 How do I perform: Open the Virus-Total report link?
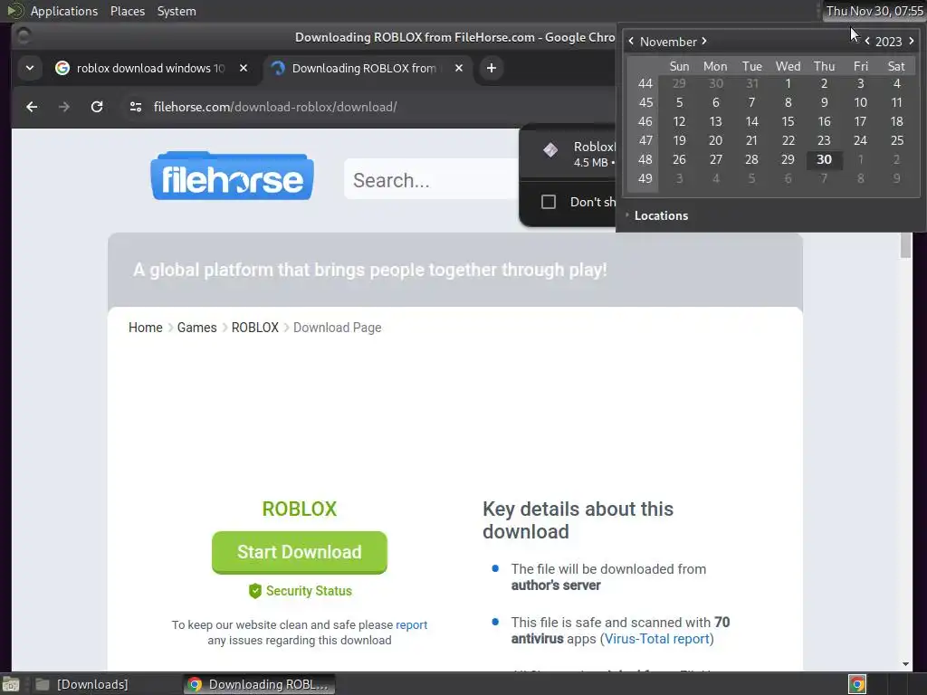click(x=657, y=639)
